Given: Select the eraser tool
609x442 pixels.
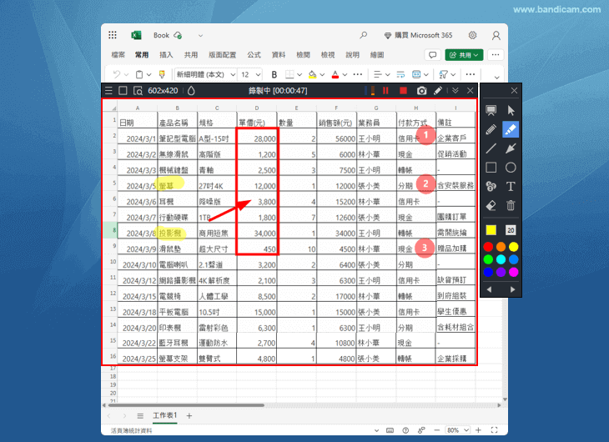Looking at the screenshot, I should [x=491, y=205].
